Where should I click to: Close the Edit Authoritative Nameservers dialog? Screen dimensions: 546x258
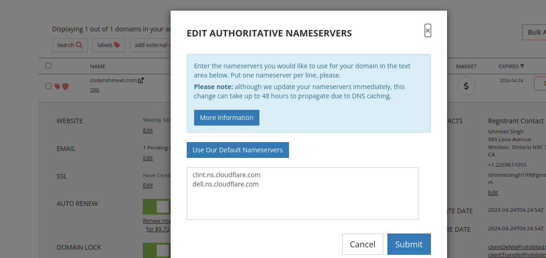coord(428,30)
